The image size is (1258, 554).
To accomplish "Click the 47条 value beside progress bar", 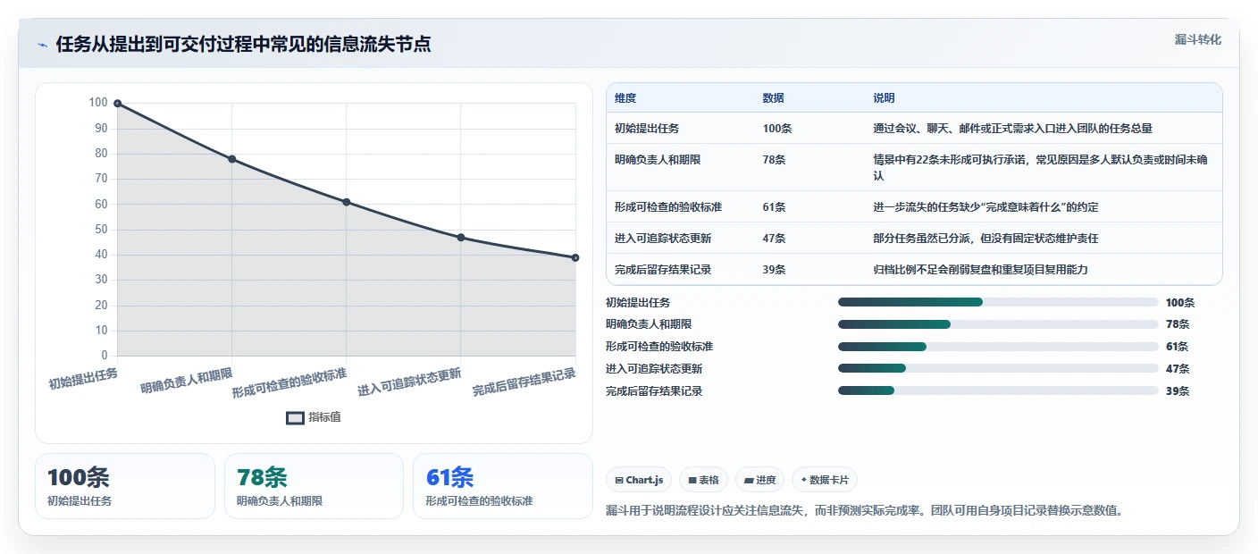I will coord(1178,368).
